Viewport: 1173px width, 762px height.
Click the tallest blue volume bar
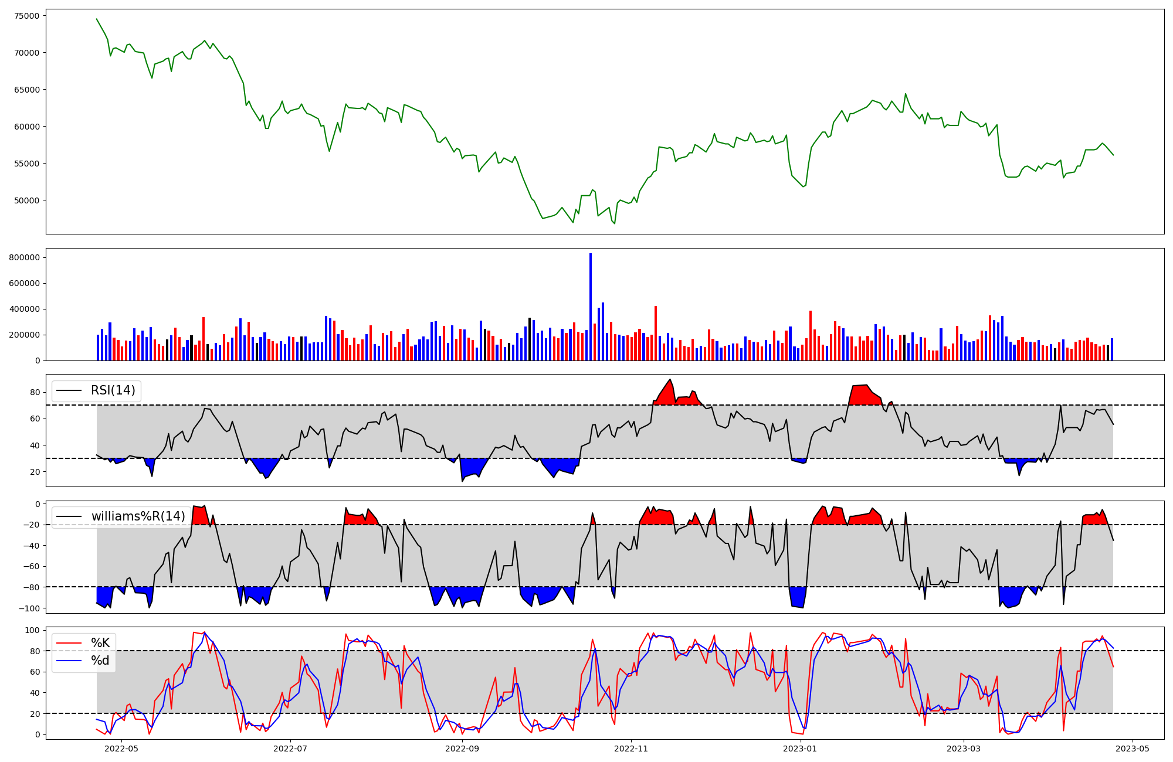591,306
